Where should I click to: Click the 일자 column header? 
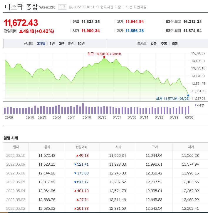click(16, 147)
